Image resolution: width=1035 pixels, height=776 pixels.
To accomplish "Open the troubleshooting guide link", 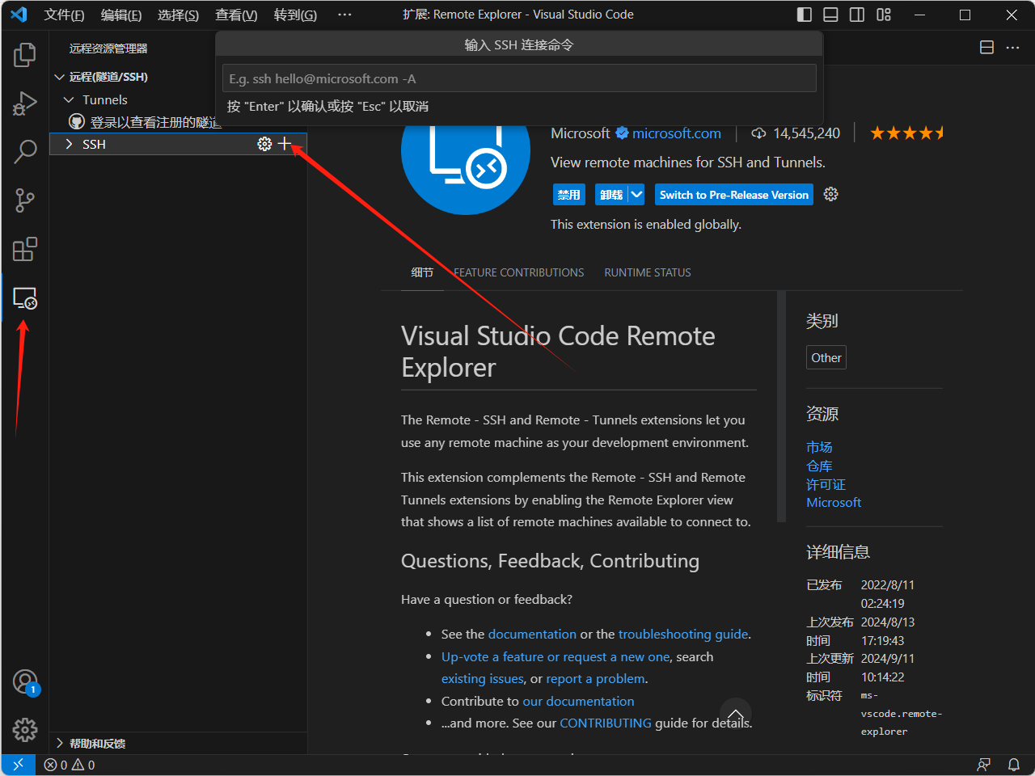I will pyautogui.click(x=683, y=634).
